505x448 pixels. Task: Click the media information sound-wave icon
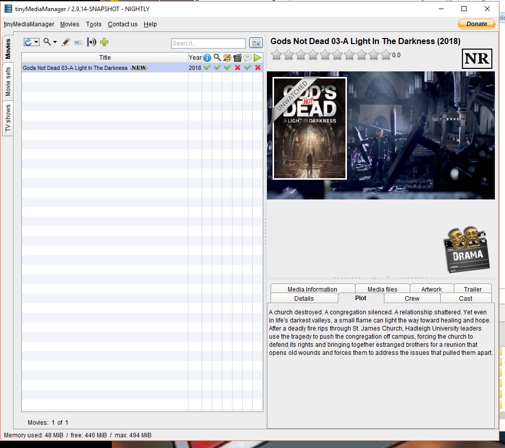(x=92, y=42)
